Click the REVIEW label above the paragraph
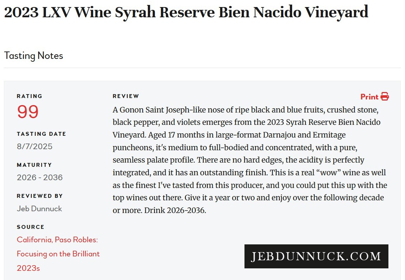This screenshot has height=280, width=405. pyautogui.click(x=126, y=96)
